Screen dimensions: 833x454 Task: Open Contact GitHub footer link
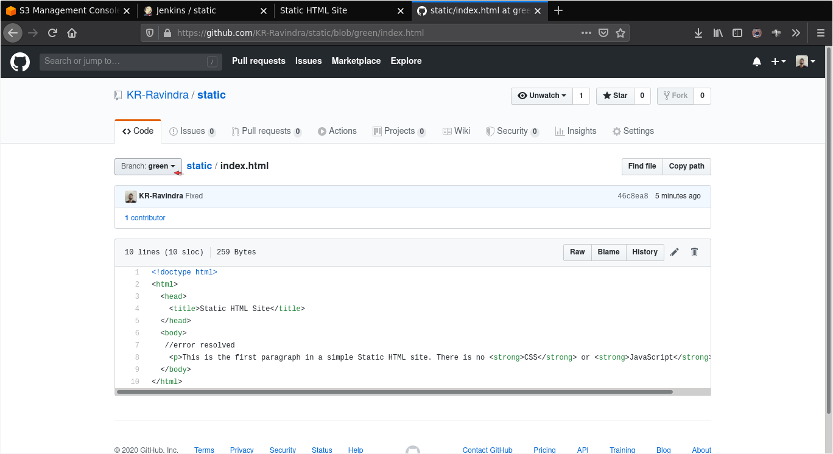(487, 450)
